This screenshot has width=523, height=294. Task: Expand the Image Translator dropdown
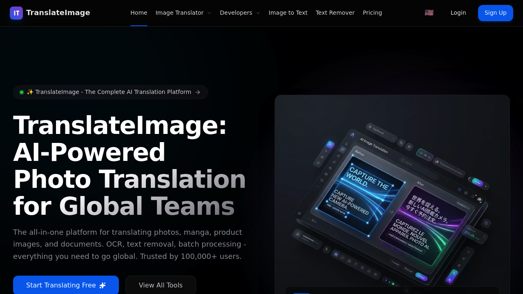pos(183,13)
